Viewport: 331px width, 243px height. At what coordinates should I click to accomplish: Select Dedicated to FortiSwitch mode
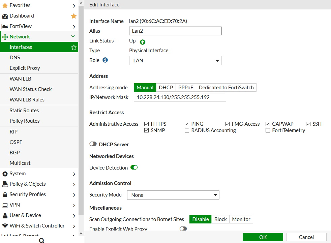pyautogui.click(x=226, y=87)
